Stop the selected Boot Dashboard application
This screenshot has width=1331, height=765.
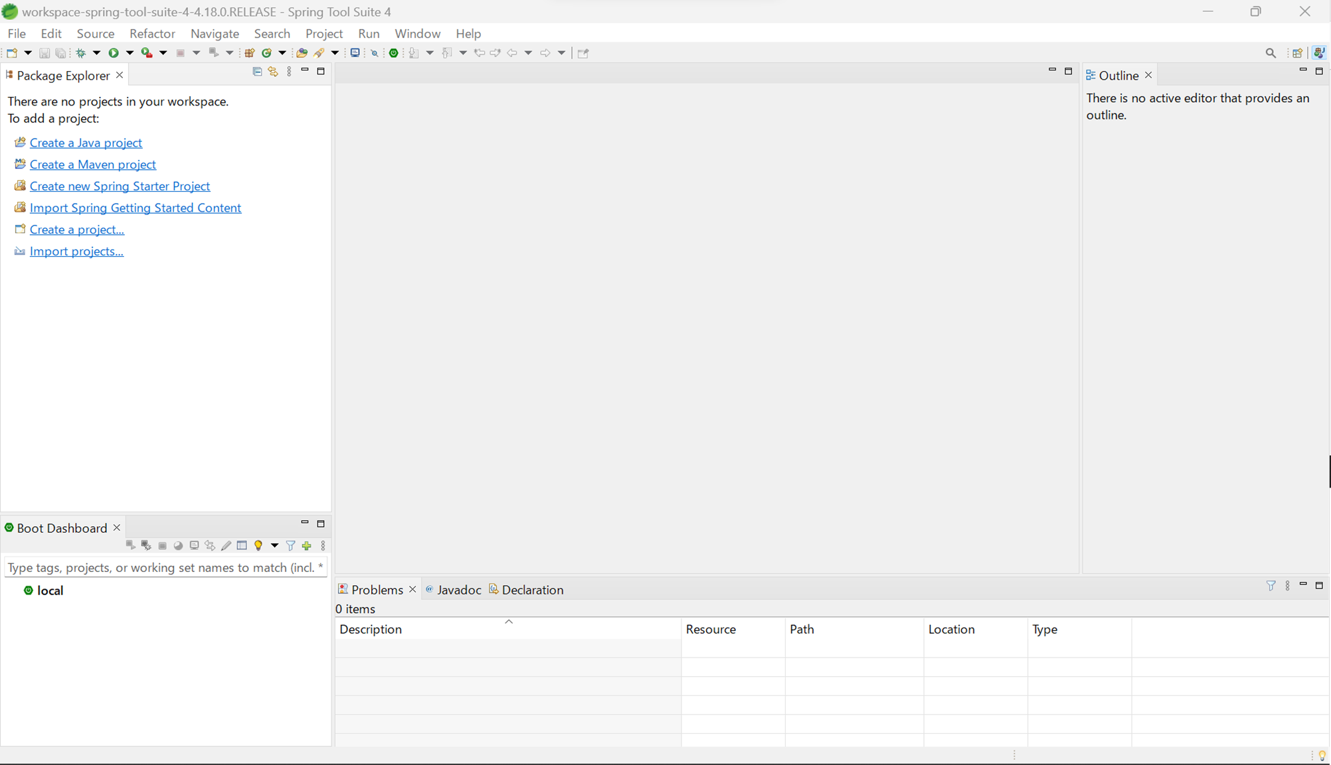(x=163, y=545)
